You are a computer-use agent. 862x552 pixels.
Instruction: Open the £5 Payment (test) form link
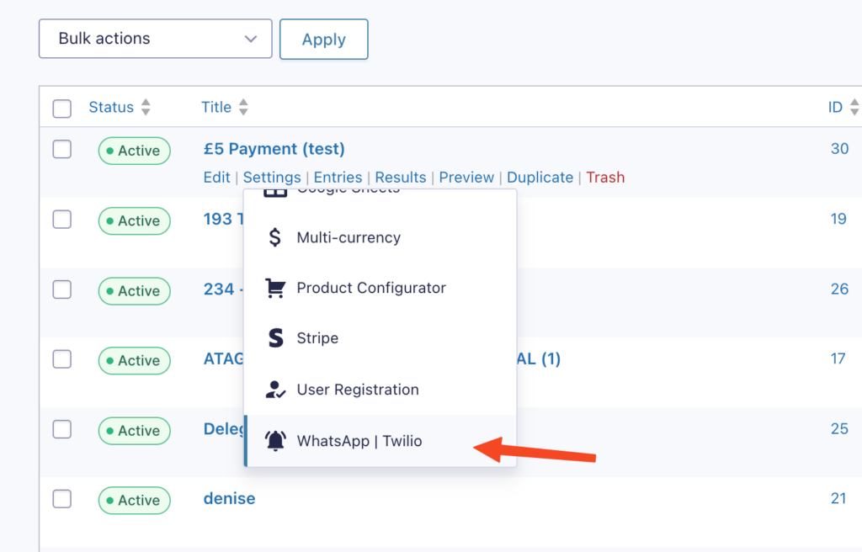tap(274, 150)
